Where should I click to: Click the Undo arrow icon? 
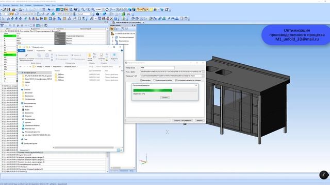coord(49,10)
